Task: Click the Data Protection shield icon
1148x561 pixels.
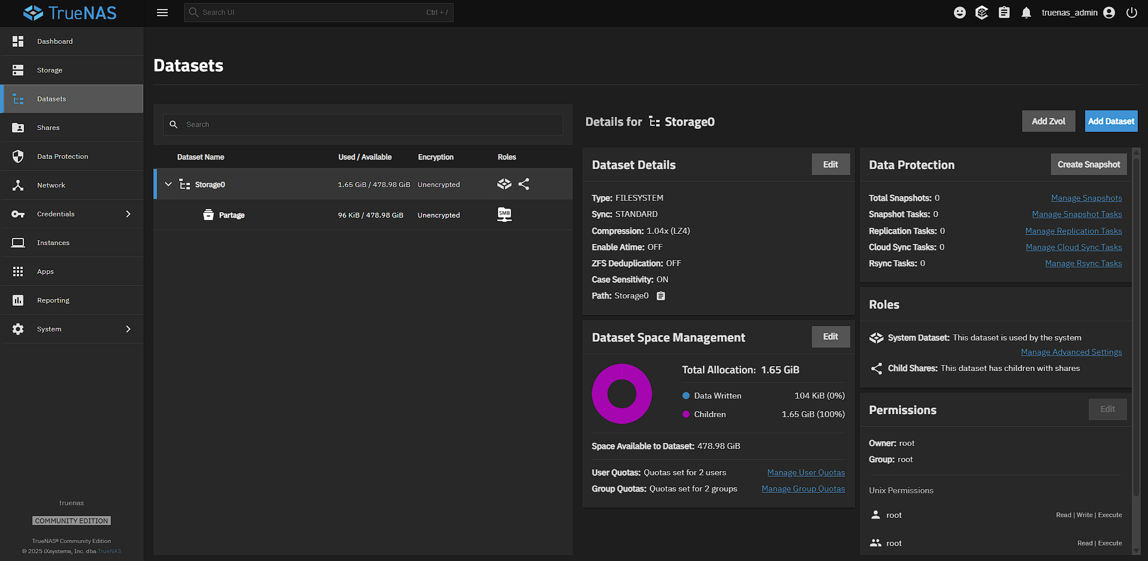Action: point(18,156)
